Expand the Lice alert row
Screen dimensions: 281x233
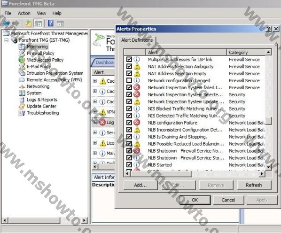[95, 143]
